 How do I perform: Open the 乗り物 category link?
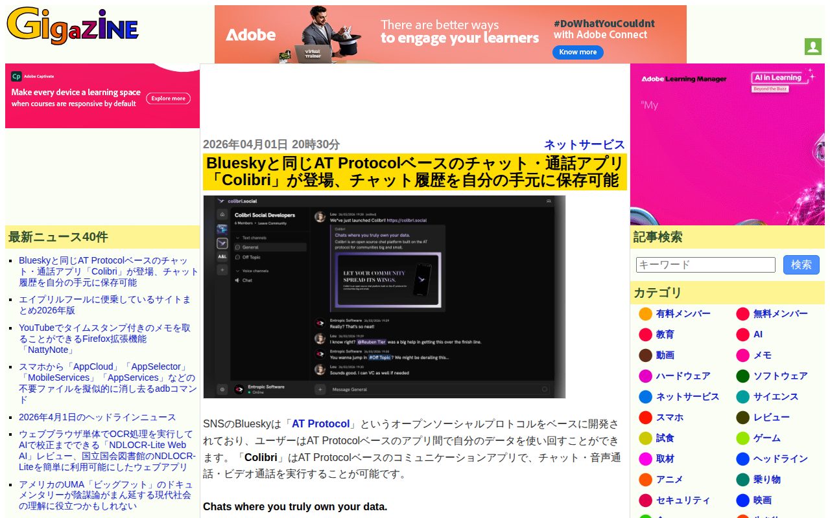[x=767, y=480]
